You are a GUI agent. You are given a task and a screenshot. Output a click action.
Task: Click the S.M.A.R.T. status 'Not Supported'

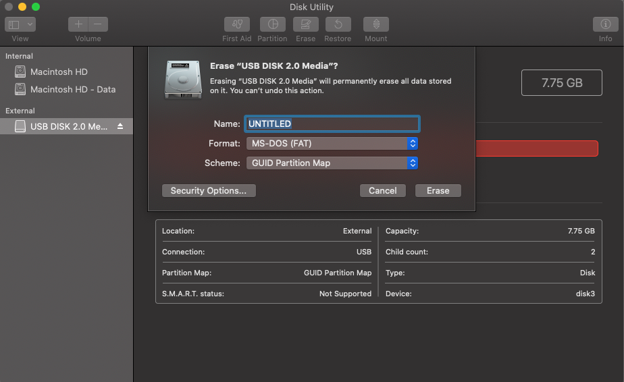(345, 294)
